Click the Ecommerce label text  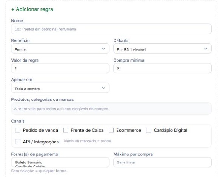pos(129,130)
